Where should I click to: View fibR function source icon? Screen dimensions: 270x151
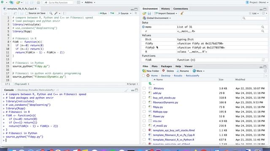click(263, 60)
